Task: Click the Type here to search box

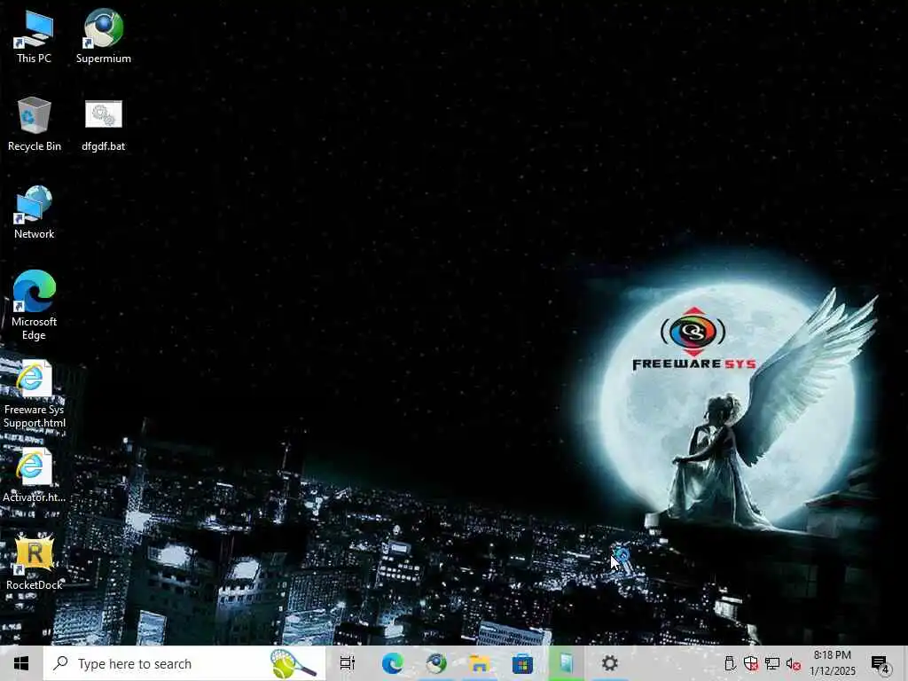Action: (184, 663)
